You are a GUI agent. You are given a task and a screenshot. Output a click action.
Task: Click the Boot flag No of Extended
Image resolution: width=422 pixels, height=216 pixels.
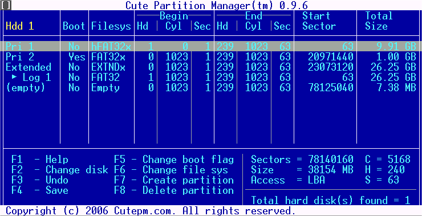(74, 67)
